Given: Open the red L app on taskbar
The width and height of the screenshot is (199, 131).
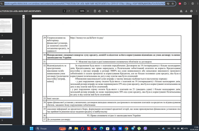Looking at the screenshot, I should [x=89, y=128].
